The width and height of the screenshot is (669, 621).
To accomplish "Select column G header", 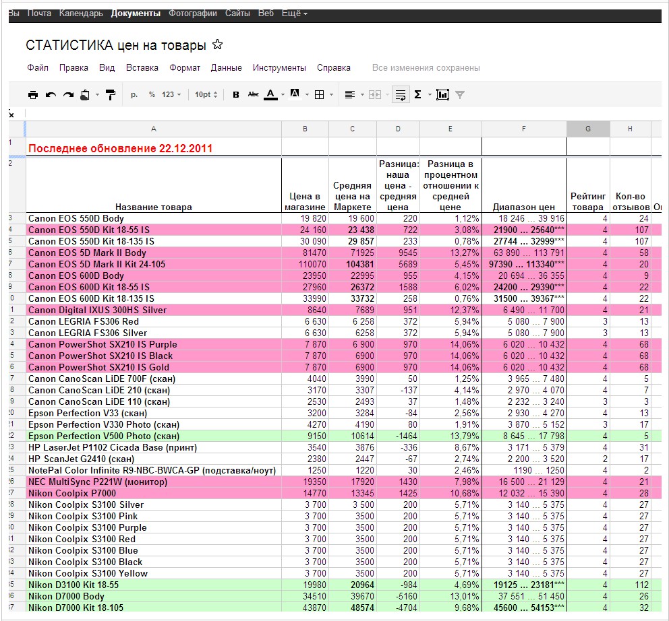I will click(x=588, y=129).
